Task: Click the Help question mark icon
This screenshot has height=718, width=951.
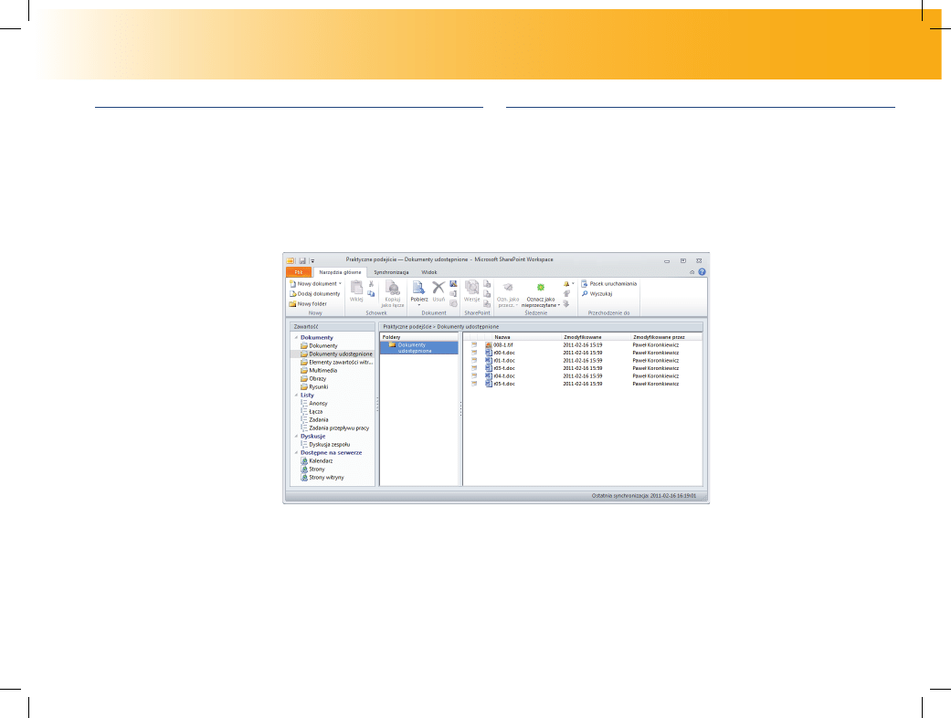Action: click(702, 272)
